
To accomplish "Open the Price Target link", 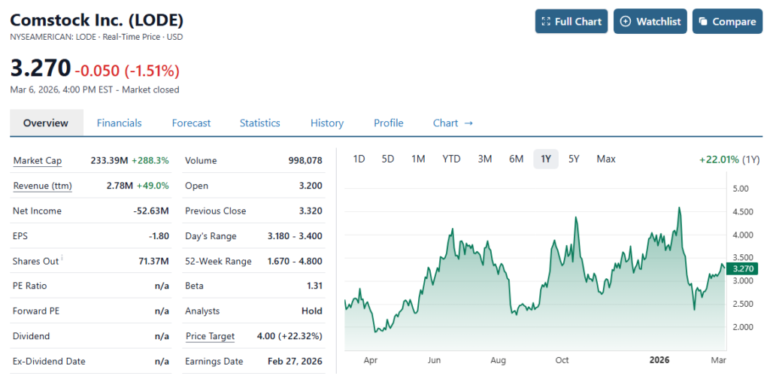I will (x=210, y=336).
